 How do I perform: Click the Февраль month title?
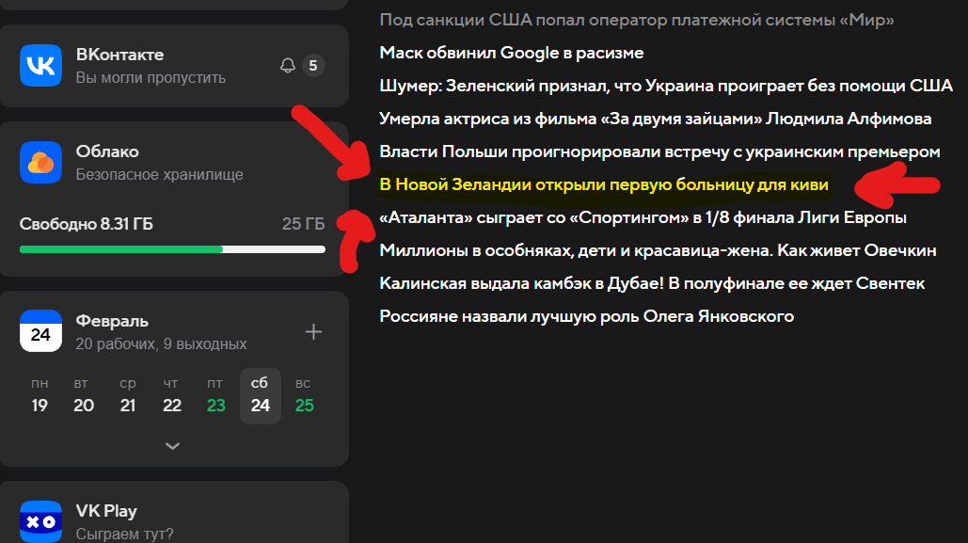(112, 321)
